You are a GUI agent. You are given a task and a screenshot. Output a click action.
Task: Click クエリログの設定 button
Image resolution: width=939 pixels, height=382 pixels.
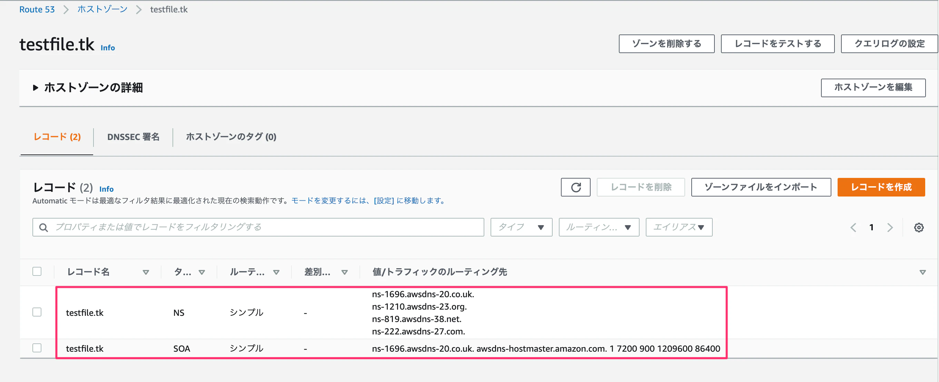click(x=889, y=44)
